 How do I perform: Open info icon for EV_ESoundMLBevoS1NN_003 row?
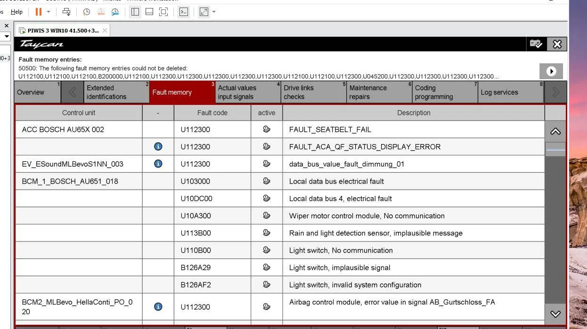158,164
